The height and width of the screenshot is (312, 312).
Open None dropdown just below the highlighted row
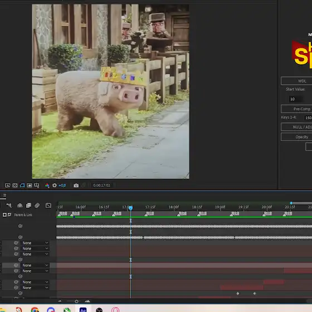coord(35,271)
